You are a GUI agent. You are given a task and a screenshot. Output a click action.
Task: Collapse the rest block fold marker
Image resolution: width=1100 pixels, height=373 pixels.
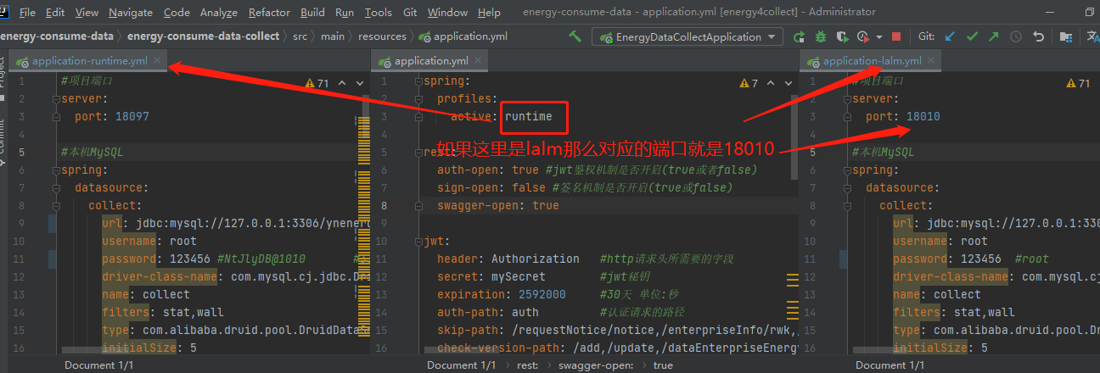pos(418,153)
